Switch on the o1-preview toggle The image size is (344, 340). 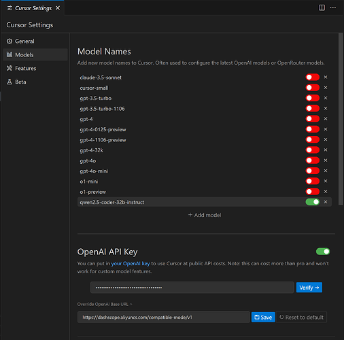click(313, 192)
